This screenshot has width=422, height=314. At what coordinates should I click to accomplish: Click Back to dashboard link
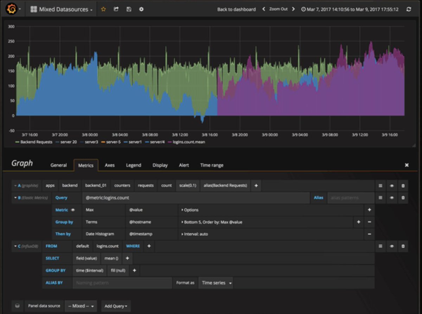click(236, 9)
